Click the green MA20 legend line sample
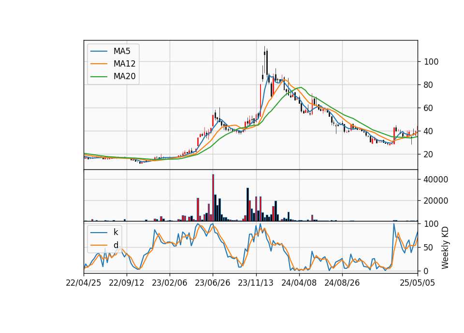The image size is (464, 333). [99, 76]
